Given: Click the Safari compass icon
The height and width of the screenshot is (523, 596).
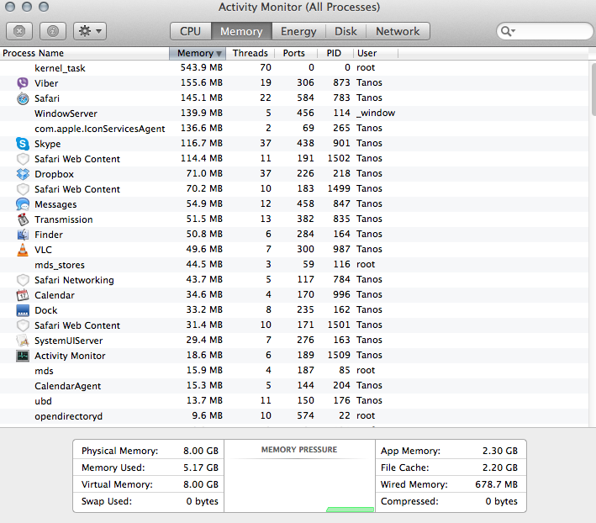Looking at the screenshot, I should point(23,98).
